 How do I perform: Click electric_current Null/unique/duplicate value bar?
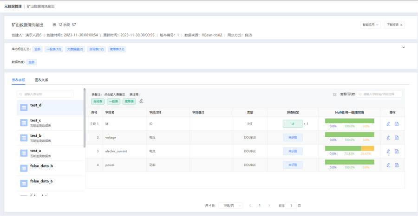coord(349,149)
